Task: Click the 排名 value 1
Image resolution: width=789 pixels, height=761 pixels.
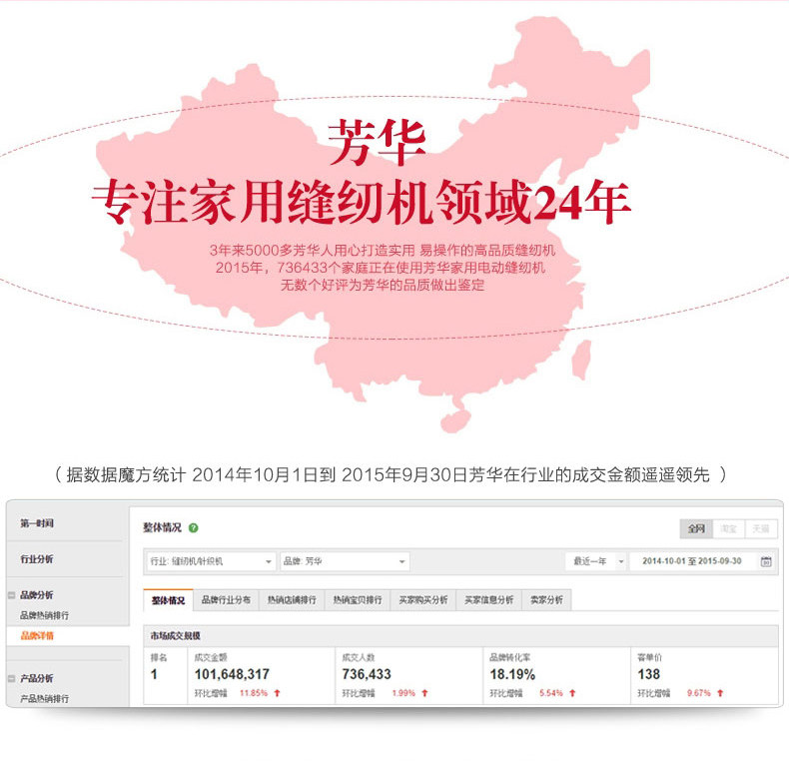Action: pos(154,674)
